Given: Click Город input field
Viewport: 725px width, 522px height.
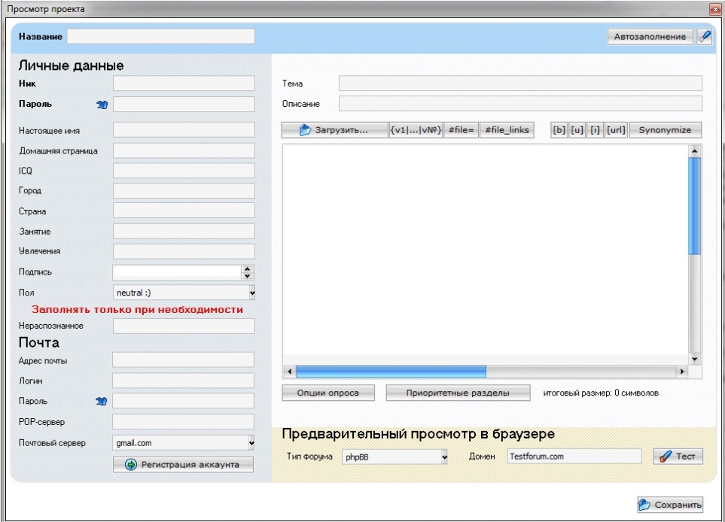Looking at the screenshot, I should 184,190.
